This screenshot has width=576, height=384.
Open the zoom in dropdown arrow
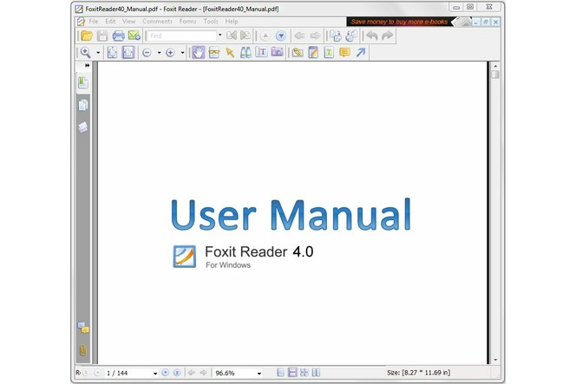click(182, 53)
